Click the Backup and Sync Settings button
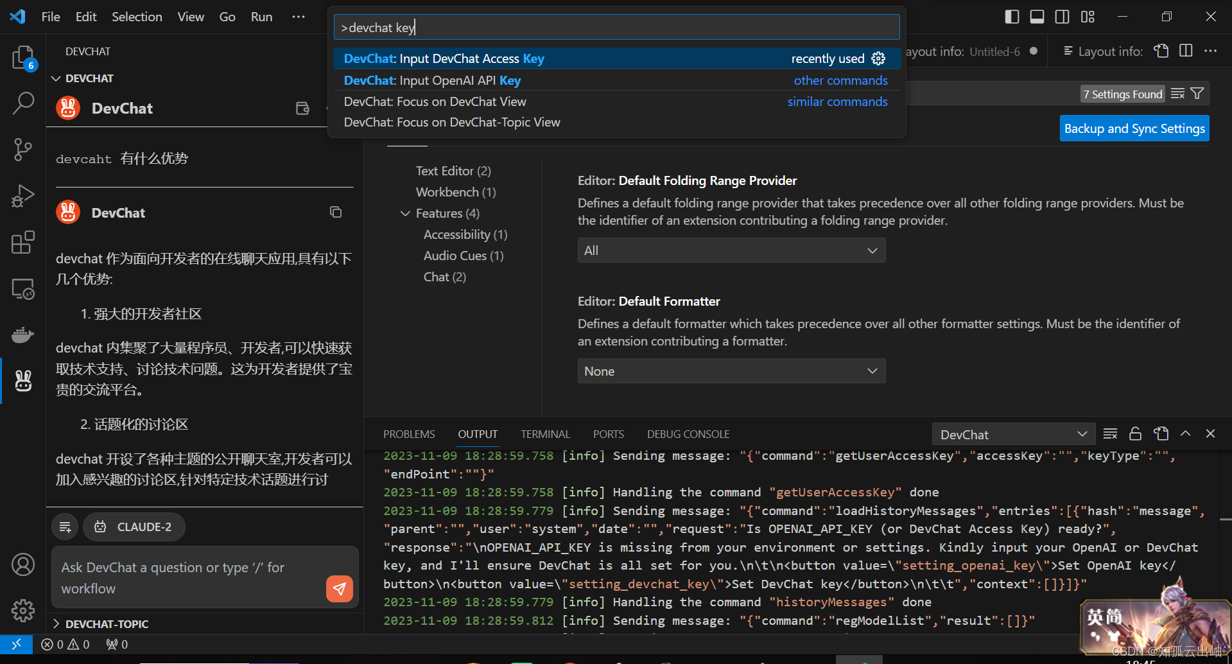Image resolution: width=1232 pixels, height=664 pixels. 1134,128
